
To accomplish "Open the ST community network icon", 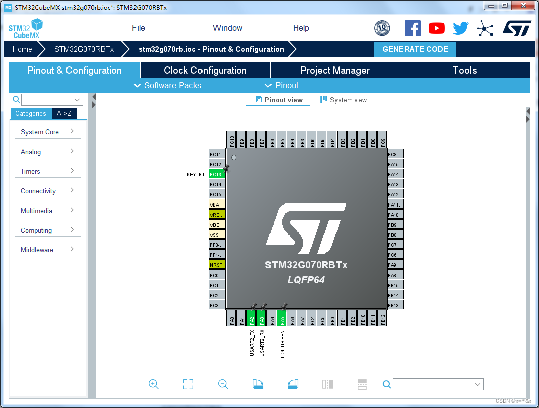I will (485, 28).
